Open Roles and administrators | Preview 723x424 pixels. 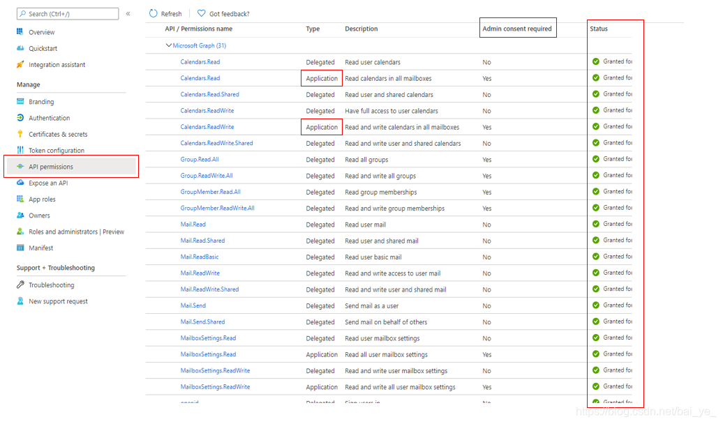pyautogui.click(x=76, y=232)
